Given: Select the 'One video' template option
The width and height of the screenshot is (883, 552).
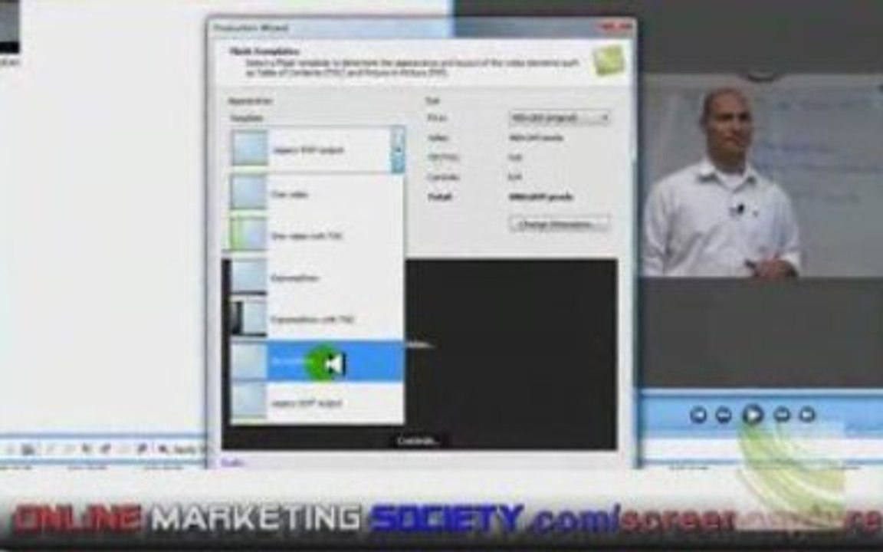Looking at the screenshot, I should tap(317, 194).
